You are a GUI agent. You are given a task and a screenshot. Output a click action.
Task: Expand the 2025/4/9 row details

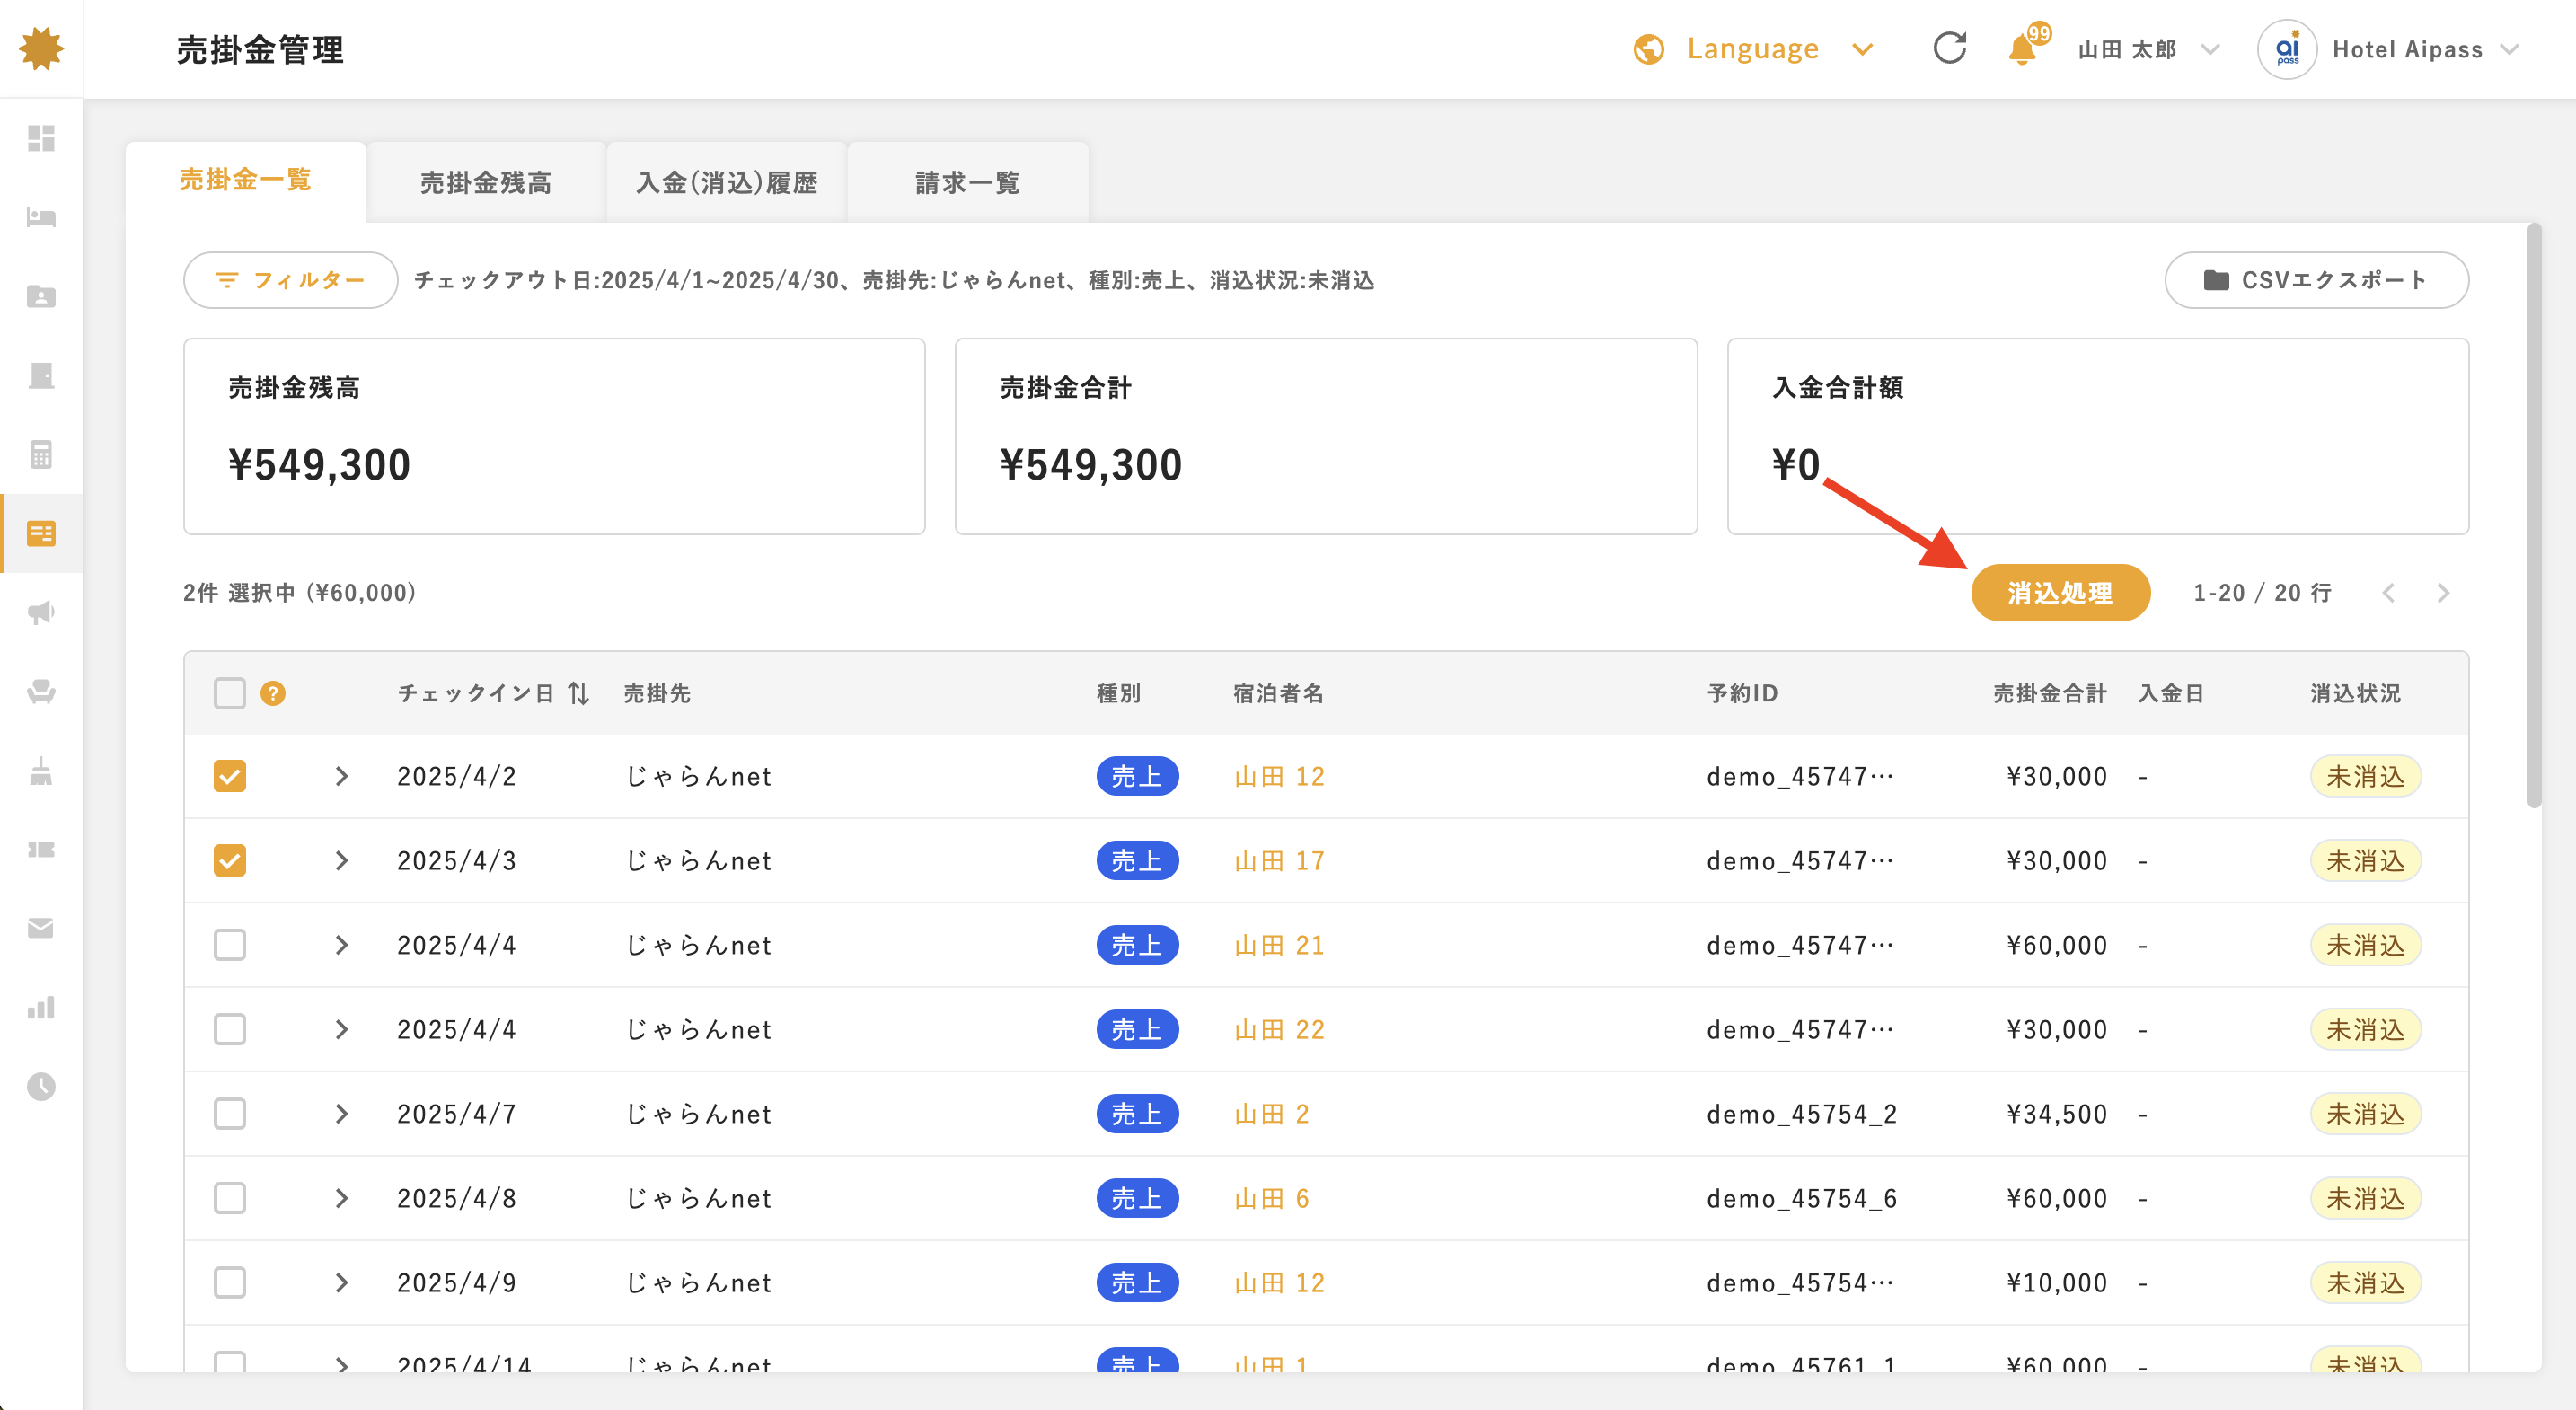click(x=342, y=1282)
